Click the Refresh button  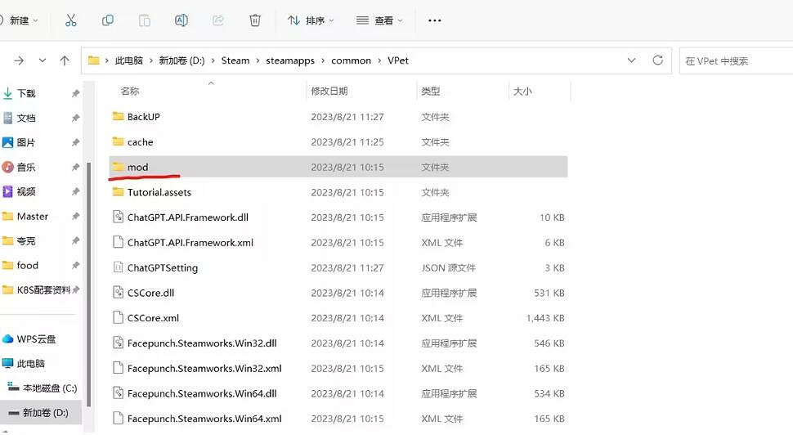tap(657, 61)
